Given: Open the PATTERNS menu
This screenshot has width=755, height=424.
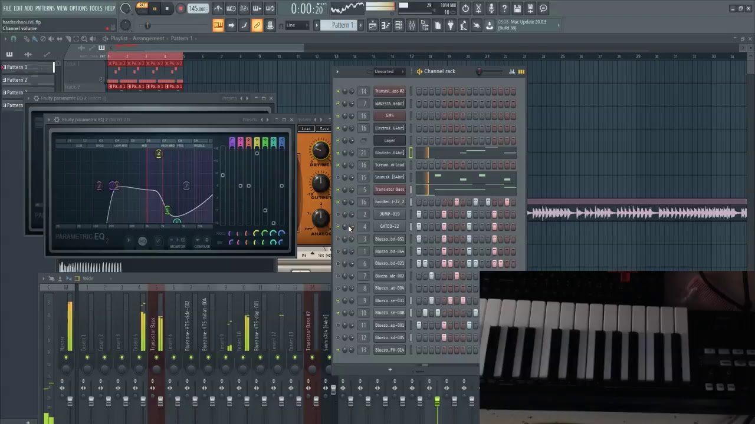Looking at the screenshot, I should coord(45,8).
